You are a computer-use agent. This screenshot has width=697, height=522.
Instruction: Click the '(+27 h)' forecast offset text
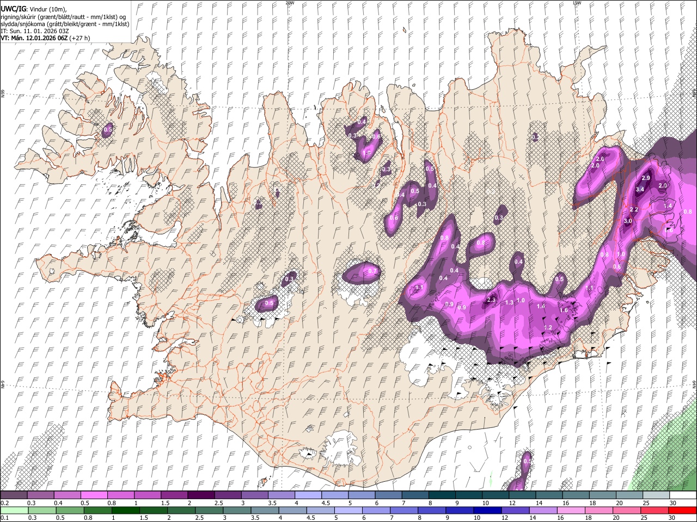[x=80, y=38]
